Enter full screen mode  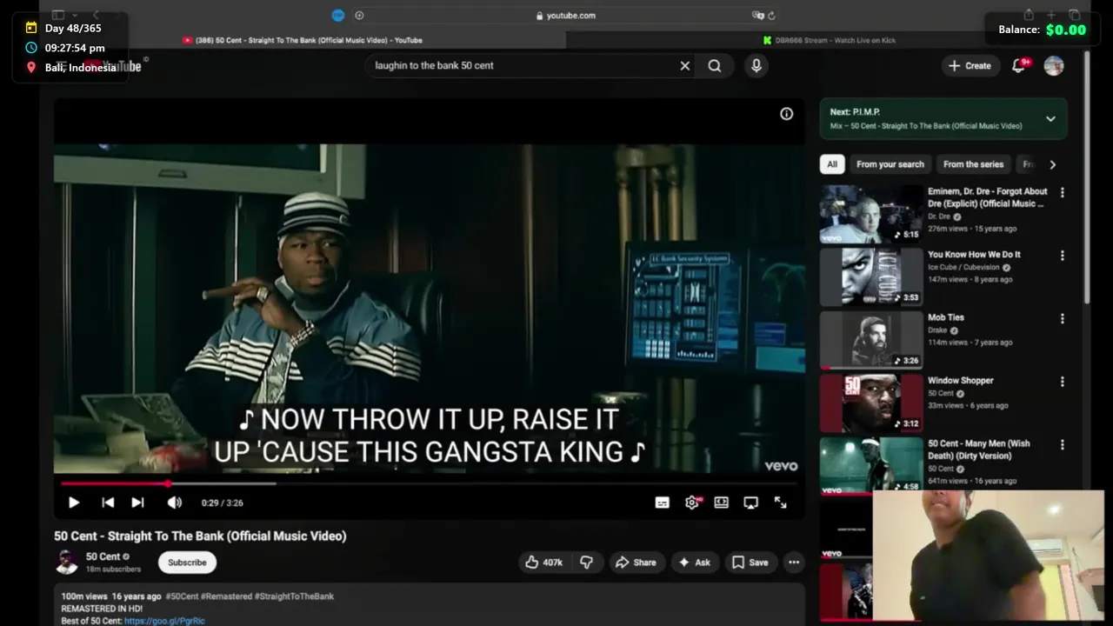(780, 503)
